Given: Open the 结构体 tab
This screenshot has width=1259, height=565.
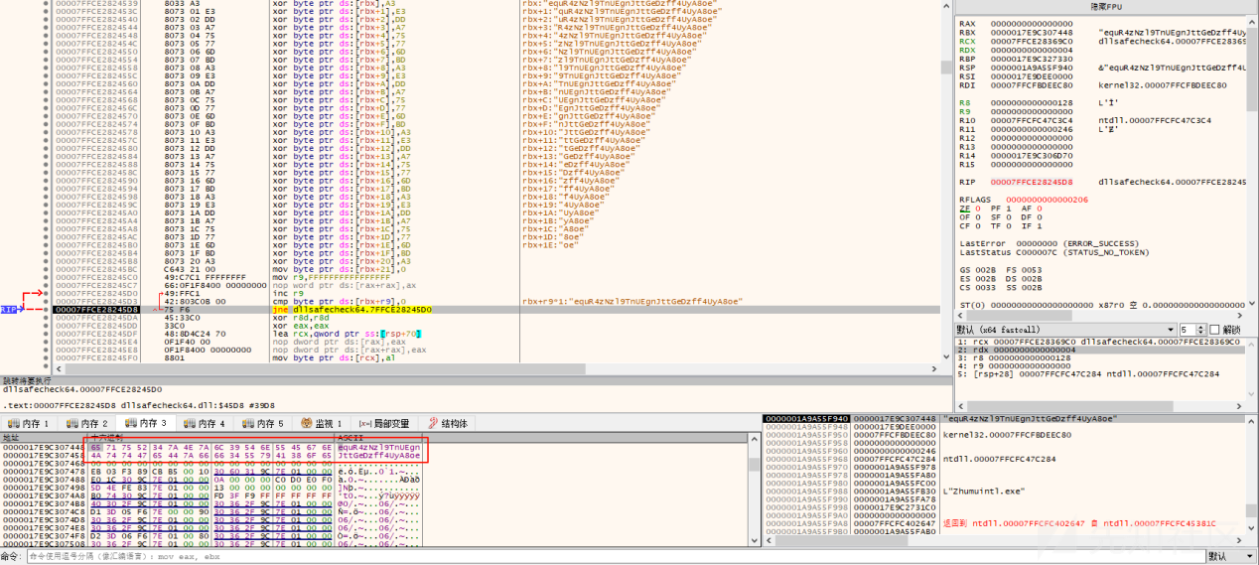Looking at the screenshot, I should 446,423.
